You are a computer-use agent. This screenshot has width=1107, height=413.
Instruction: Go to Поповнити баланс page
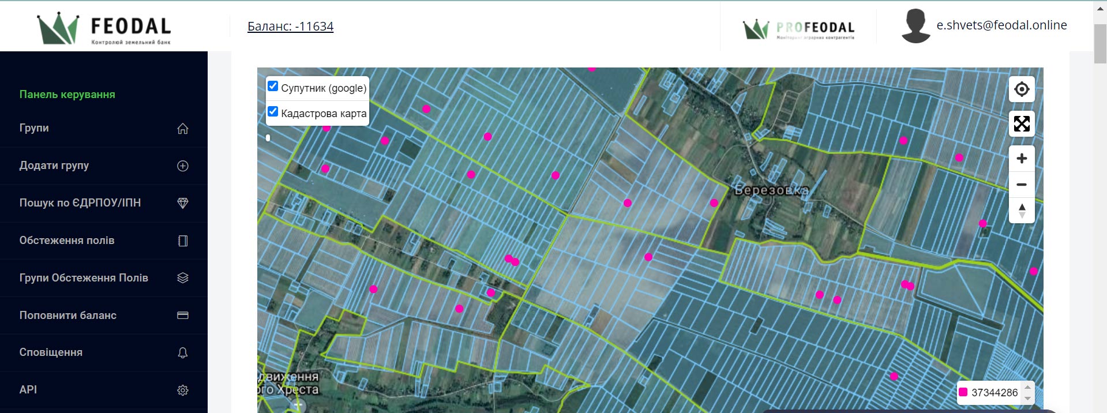pyautogui.click(x=68, y=316)
